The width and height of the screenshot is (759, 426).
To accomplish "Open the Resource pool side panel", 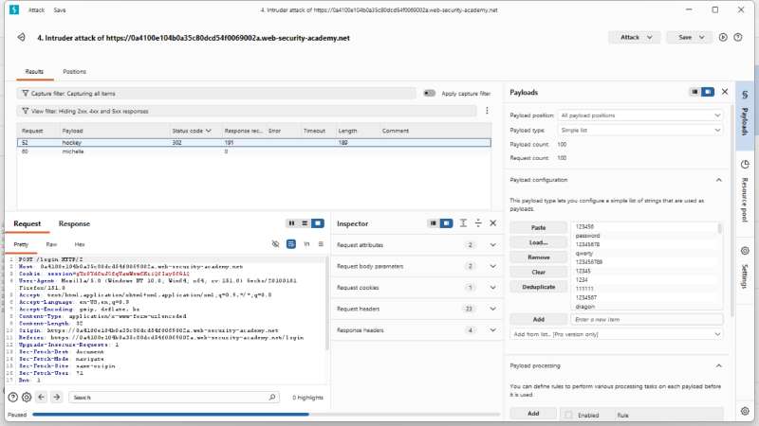I will coord(745,192).
